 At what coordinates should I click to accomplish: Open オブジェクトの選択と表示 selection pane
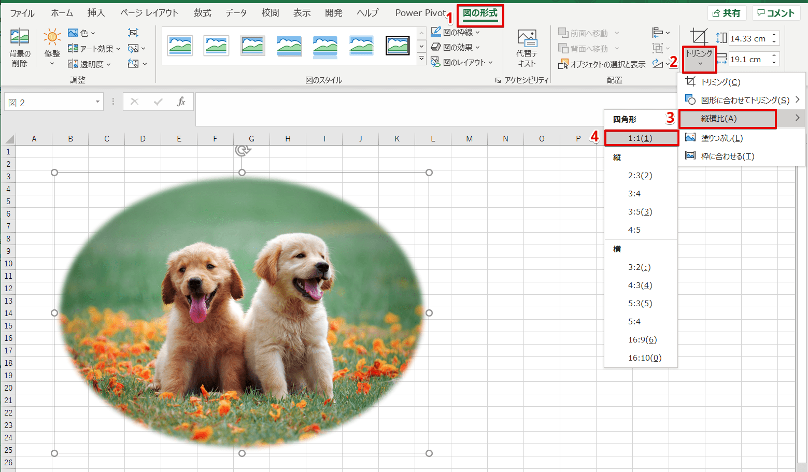[602, 64]
